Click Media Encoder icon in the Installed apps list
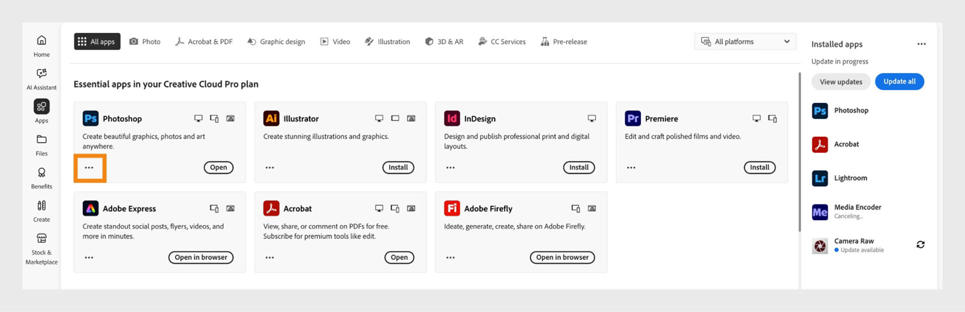This screenshot has width=965, height=312. [x=820, y=212]
